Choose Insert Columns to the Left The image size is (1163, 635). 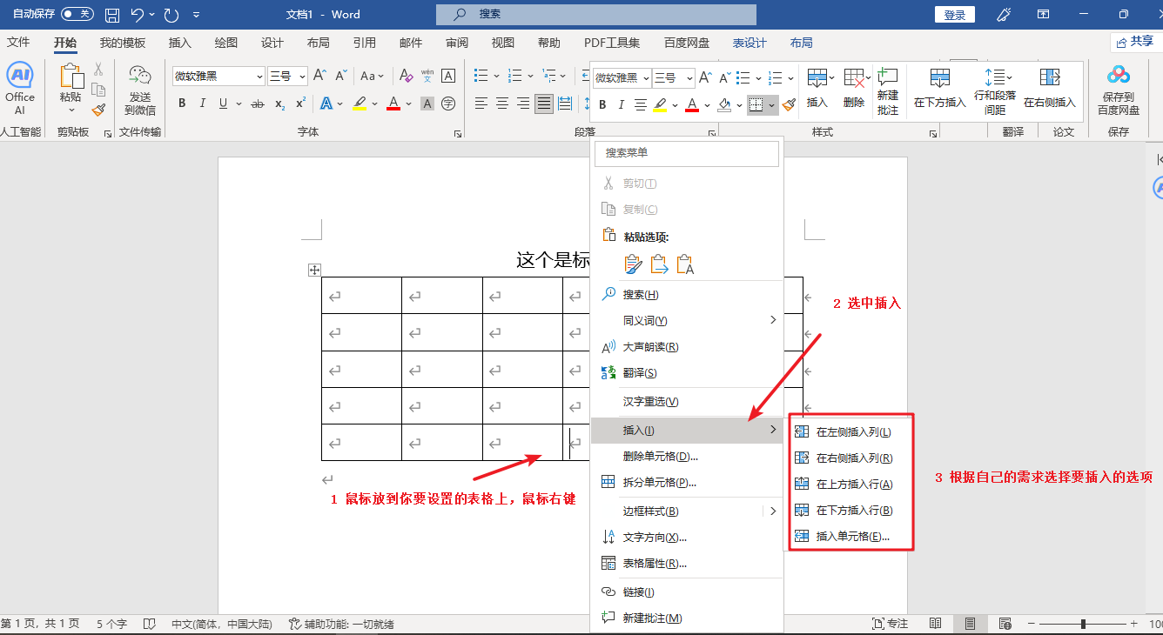click(851, 431)
